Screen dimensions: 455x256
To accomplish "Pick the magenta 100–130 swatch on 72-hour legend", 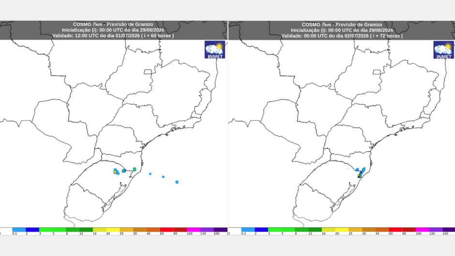I will 423,229.
